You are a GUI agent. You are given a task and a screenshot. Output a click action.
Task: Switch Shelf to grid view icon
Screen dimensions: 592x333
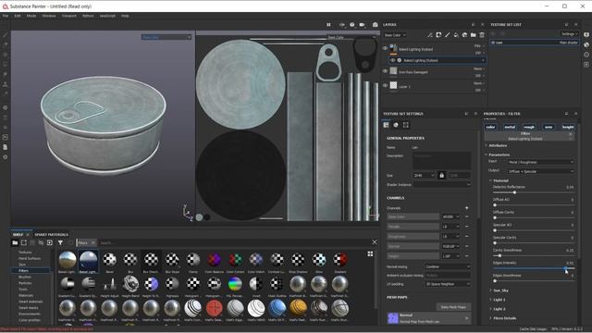(370, 253)
